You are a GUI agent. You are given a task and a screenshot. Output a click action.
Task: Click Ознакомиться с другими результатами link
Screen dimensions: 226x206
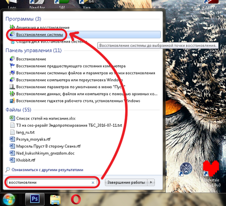pos(47,170)
